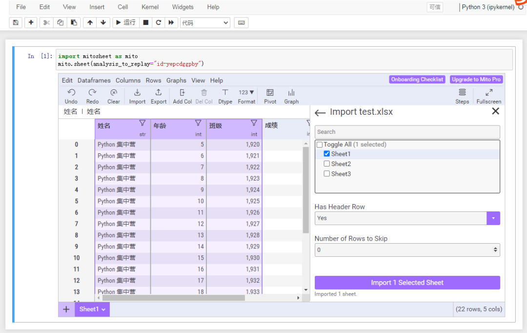
Task: Open the Insert menu
Action: [x=97, y=7]
